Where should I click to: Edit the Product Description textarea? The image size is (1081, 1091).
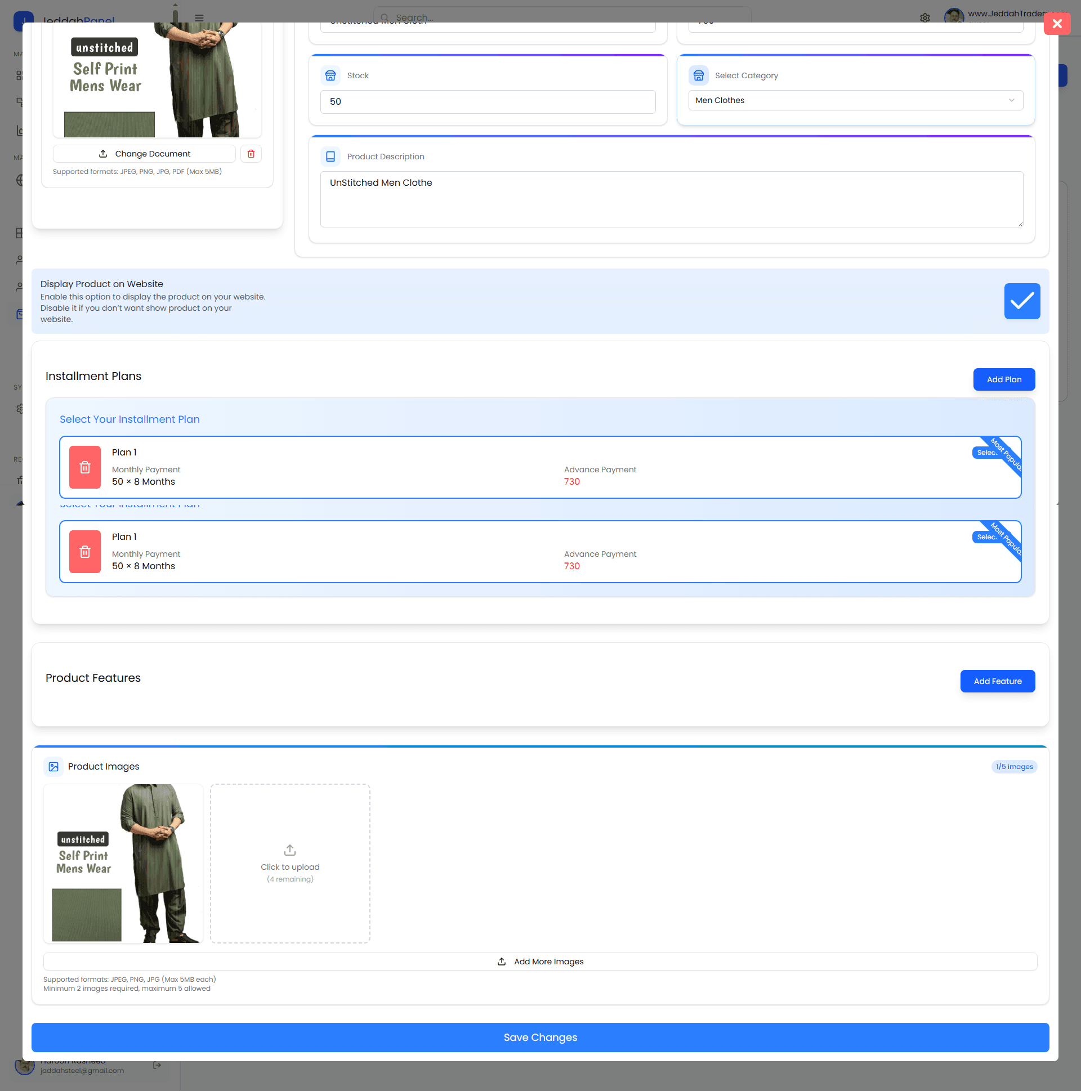point(672,199)
